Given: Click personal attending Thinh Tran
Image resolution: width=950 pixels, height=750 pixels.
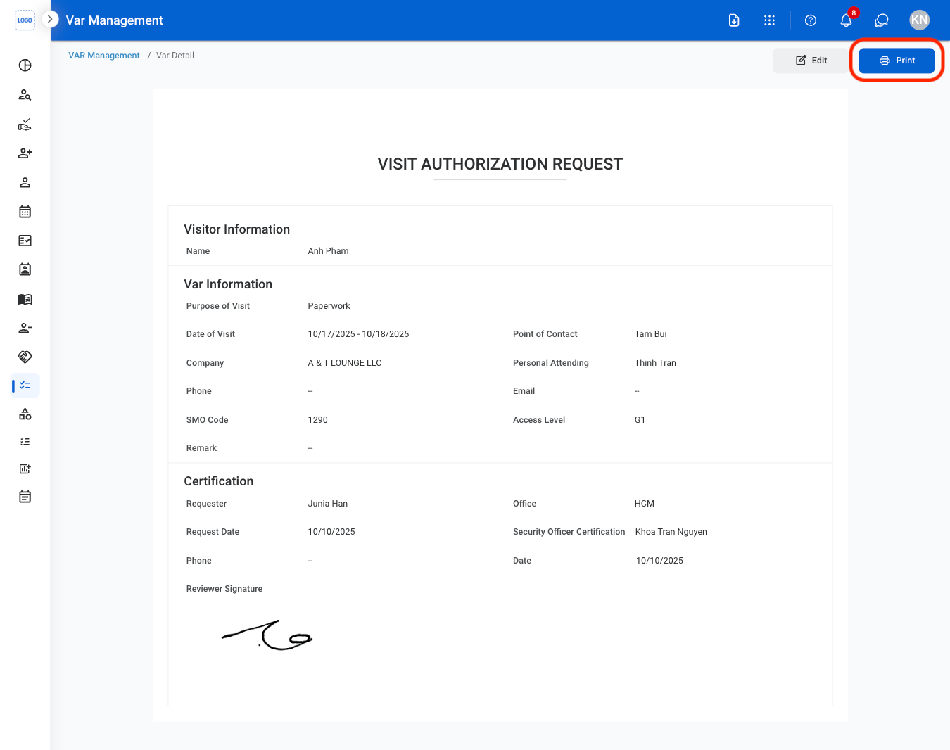Looking at the screenshot, I should (x=655, y=363).
